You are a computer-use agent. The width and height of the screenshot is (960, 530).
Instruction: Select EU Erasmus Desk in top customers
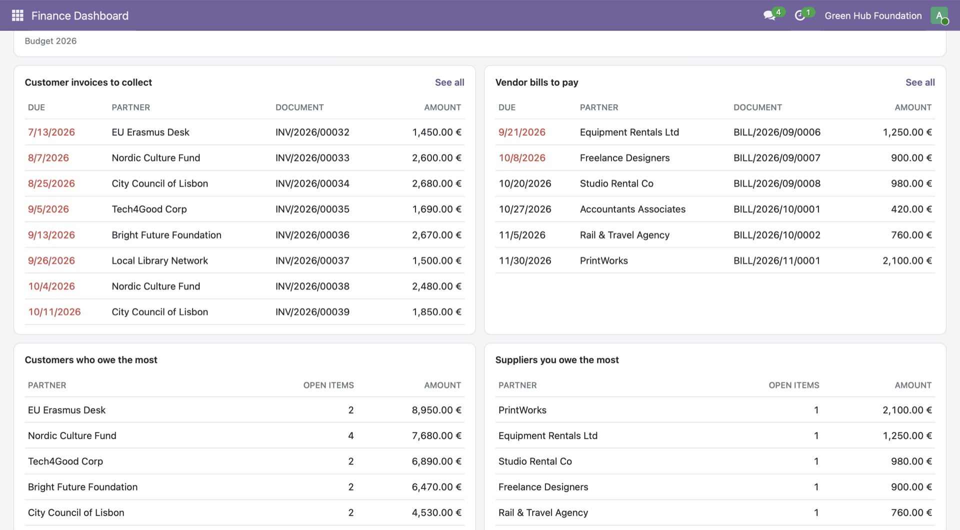(66, 410)
